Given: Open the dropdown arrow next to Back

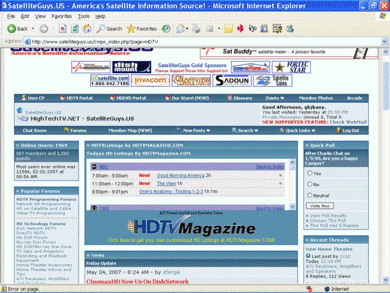Looking at the screenshot, I should [x=33, y=29].
